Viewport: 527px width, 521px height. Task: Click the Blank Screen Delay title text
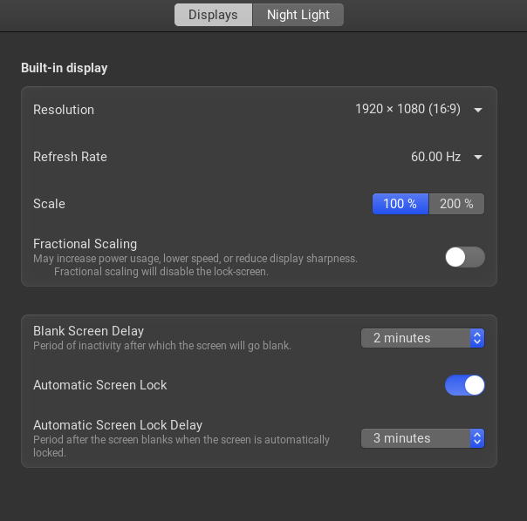point(88,331)
